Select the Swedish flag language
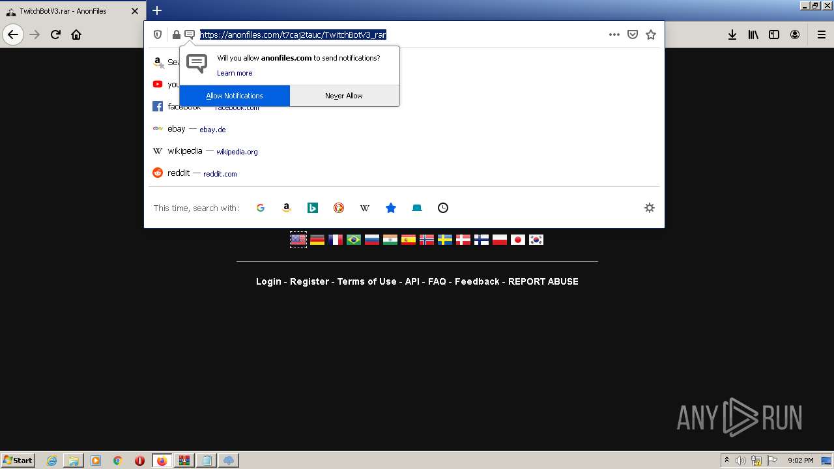Screen dimensions: 834x469 (445, 240)
